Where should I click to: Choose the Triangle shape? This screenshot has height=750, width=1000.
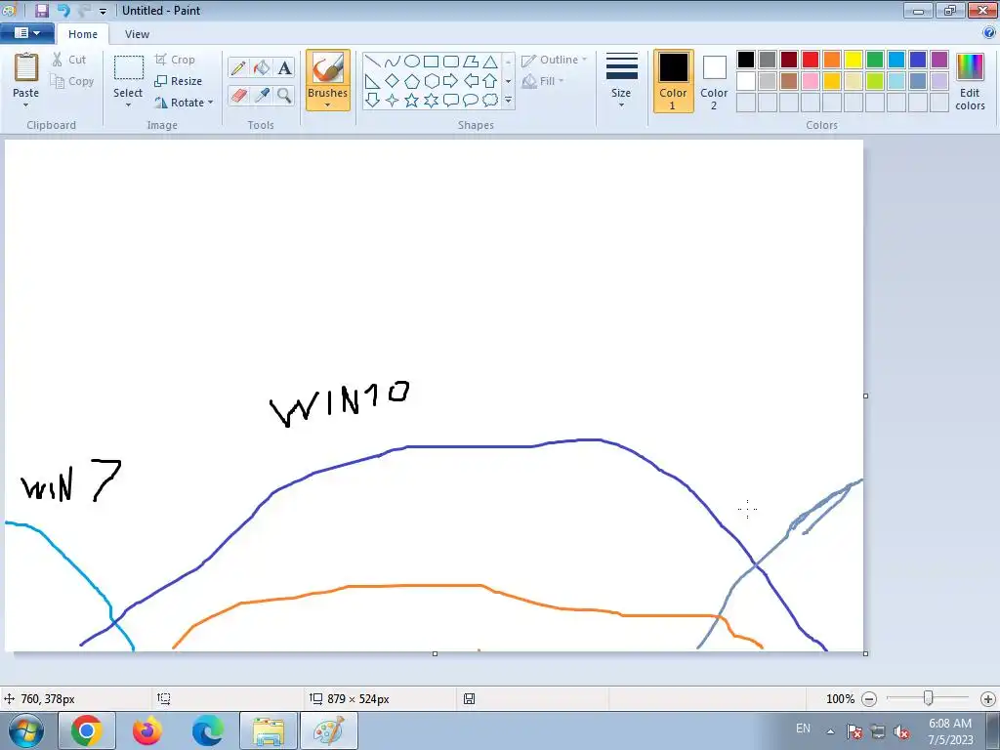coord(490,62)
